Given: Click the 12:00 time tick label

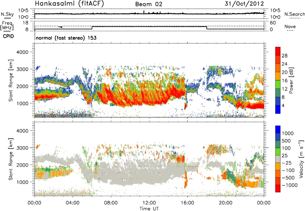Looking at the screenshot, I should [x=149, y=203].
